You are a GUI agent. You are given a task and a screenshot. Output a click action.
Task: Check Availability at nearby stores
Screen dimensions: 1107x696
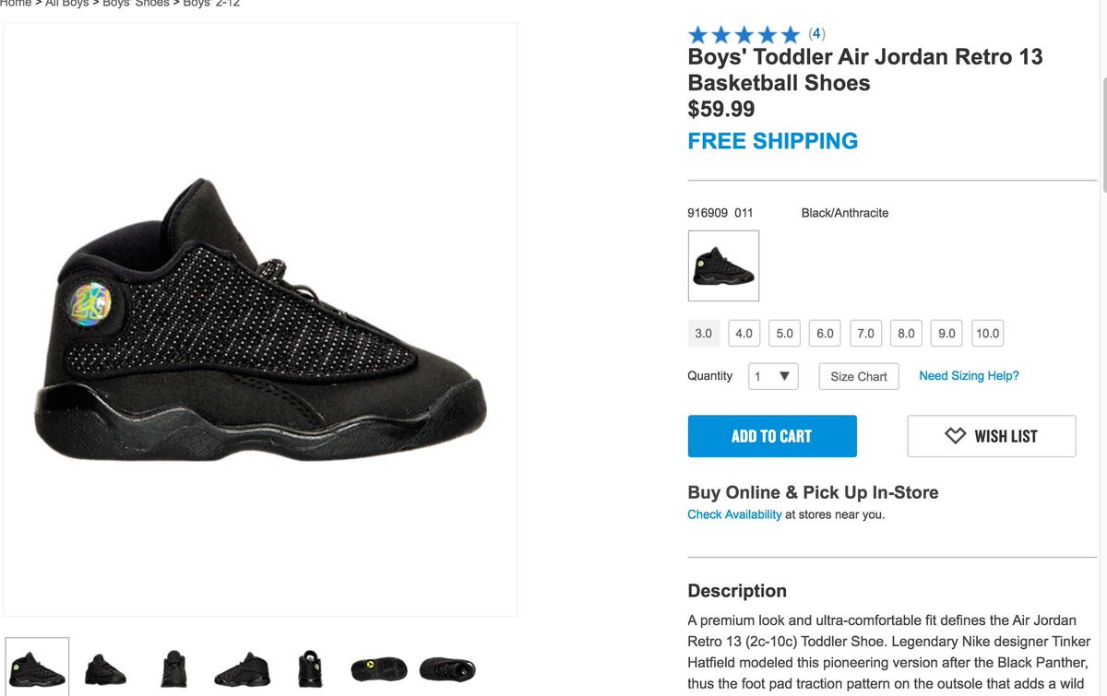[x=734, y=514]
